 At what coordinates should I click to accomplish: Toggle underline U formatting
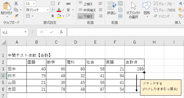click(68, 10)
